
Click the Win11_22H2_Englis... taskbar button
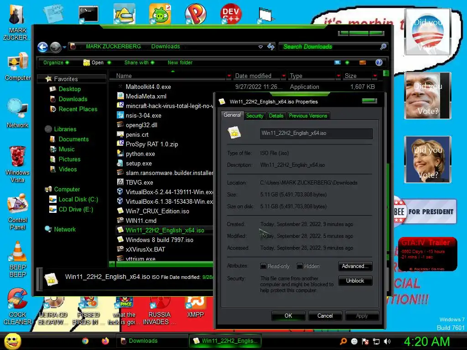pos(225,341)
